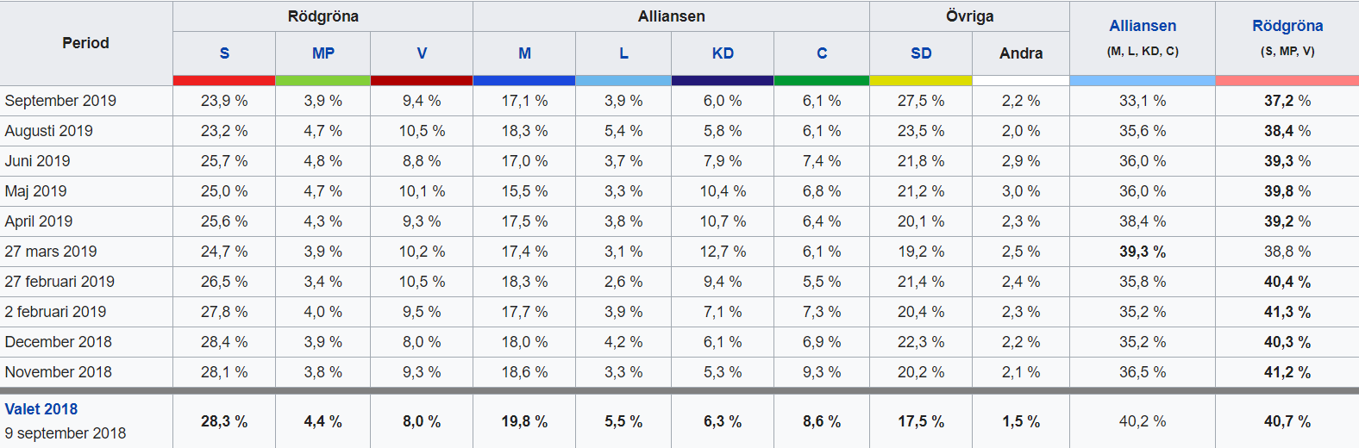Open the C party header link
1359x448 pixels.
[x=822, y=53]
